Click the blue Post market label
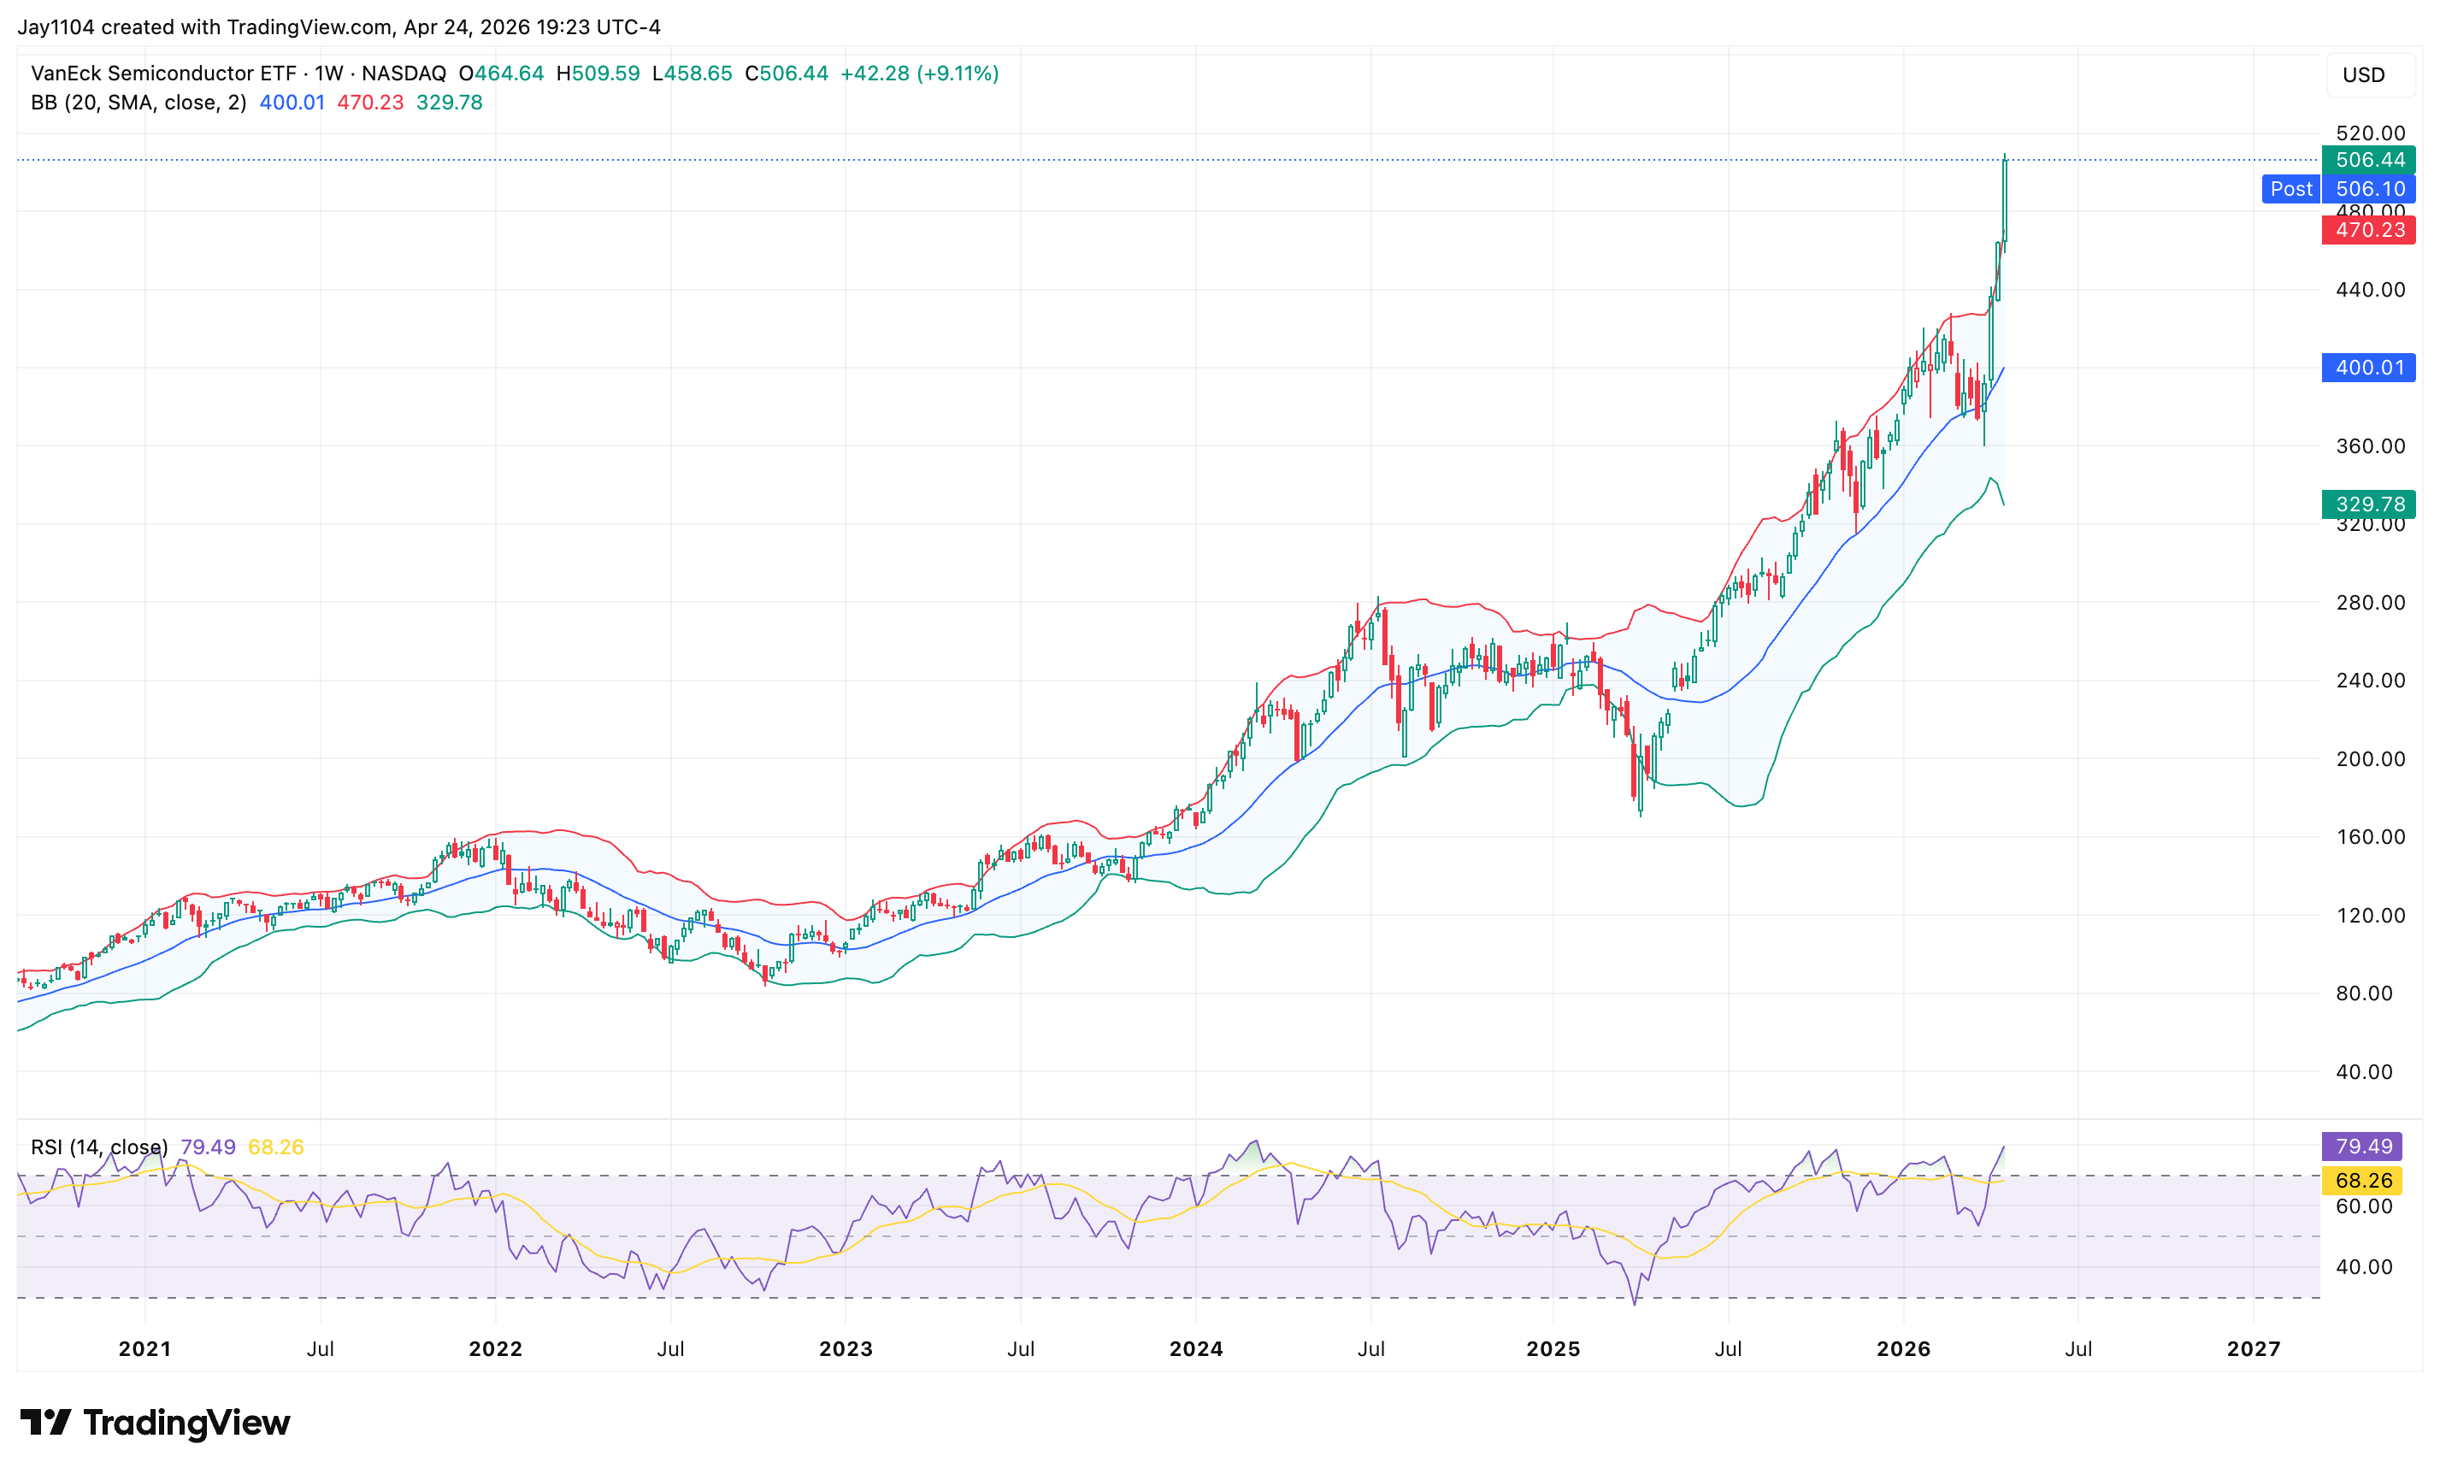 coord(2290,189)
